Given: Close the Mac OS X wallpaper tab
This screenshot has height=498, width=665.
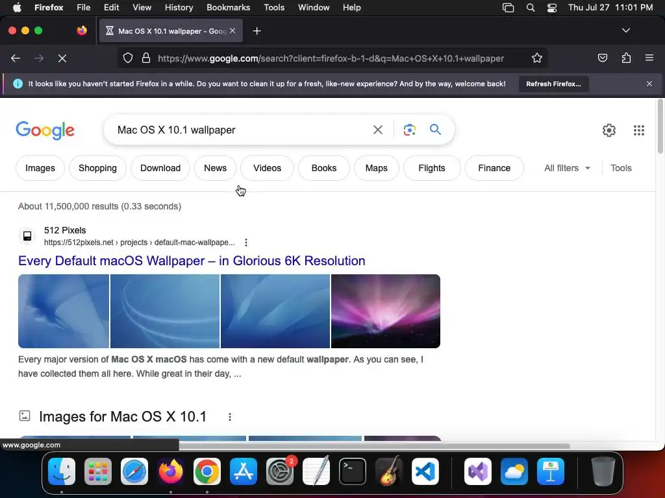Looking at the screenshot, I should 232,30.
